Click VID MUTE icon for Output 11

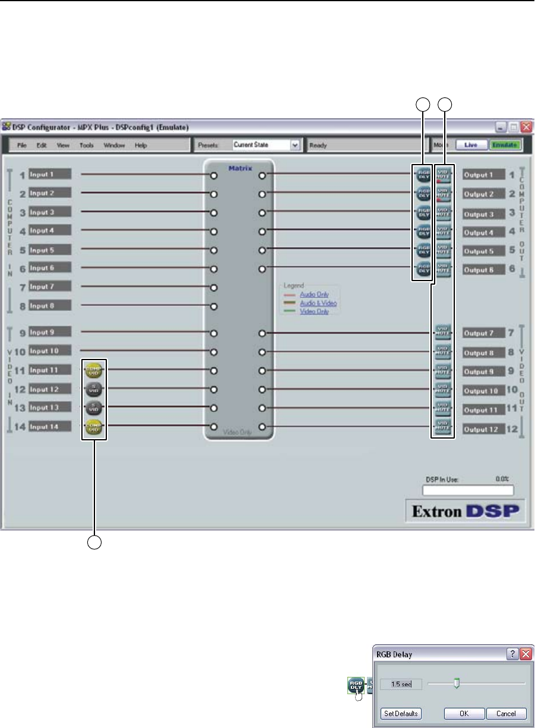tap(444, 408)
